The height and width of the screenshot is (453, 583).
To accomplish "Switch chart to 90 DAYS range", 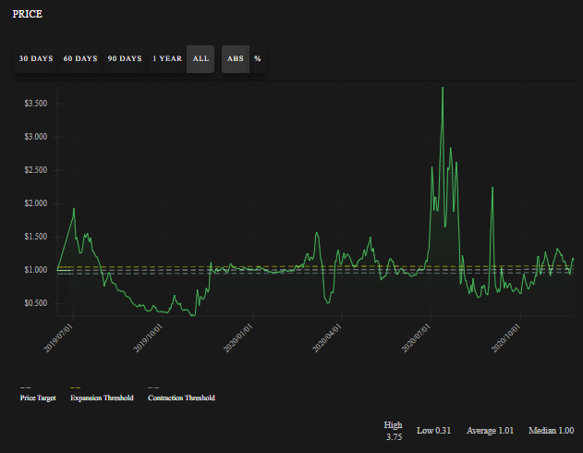I will tap(125, 59).
